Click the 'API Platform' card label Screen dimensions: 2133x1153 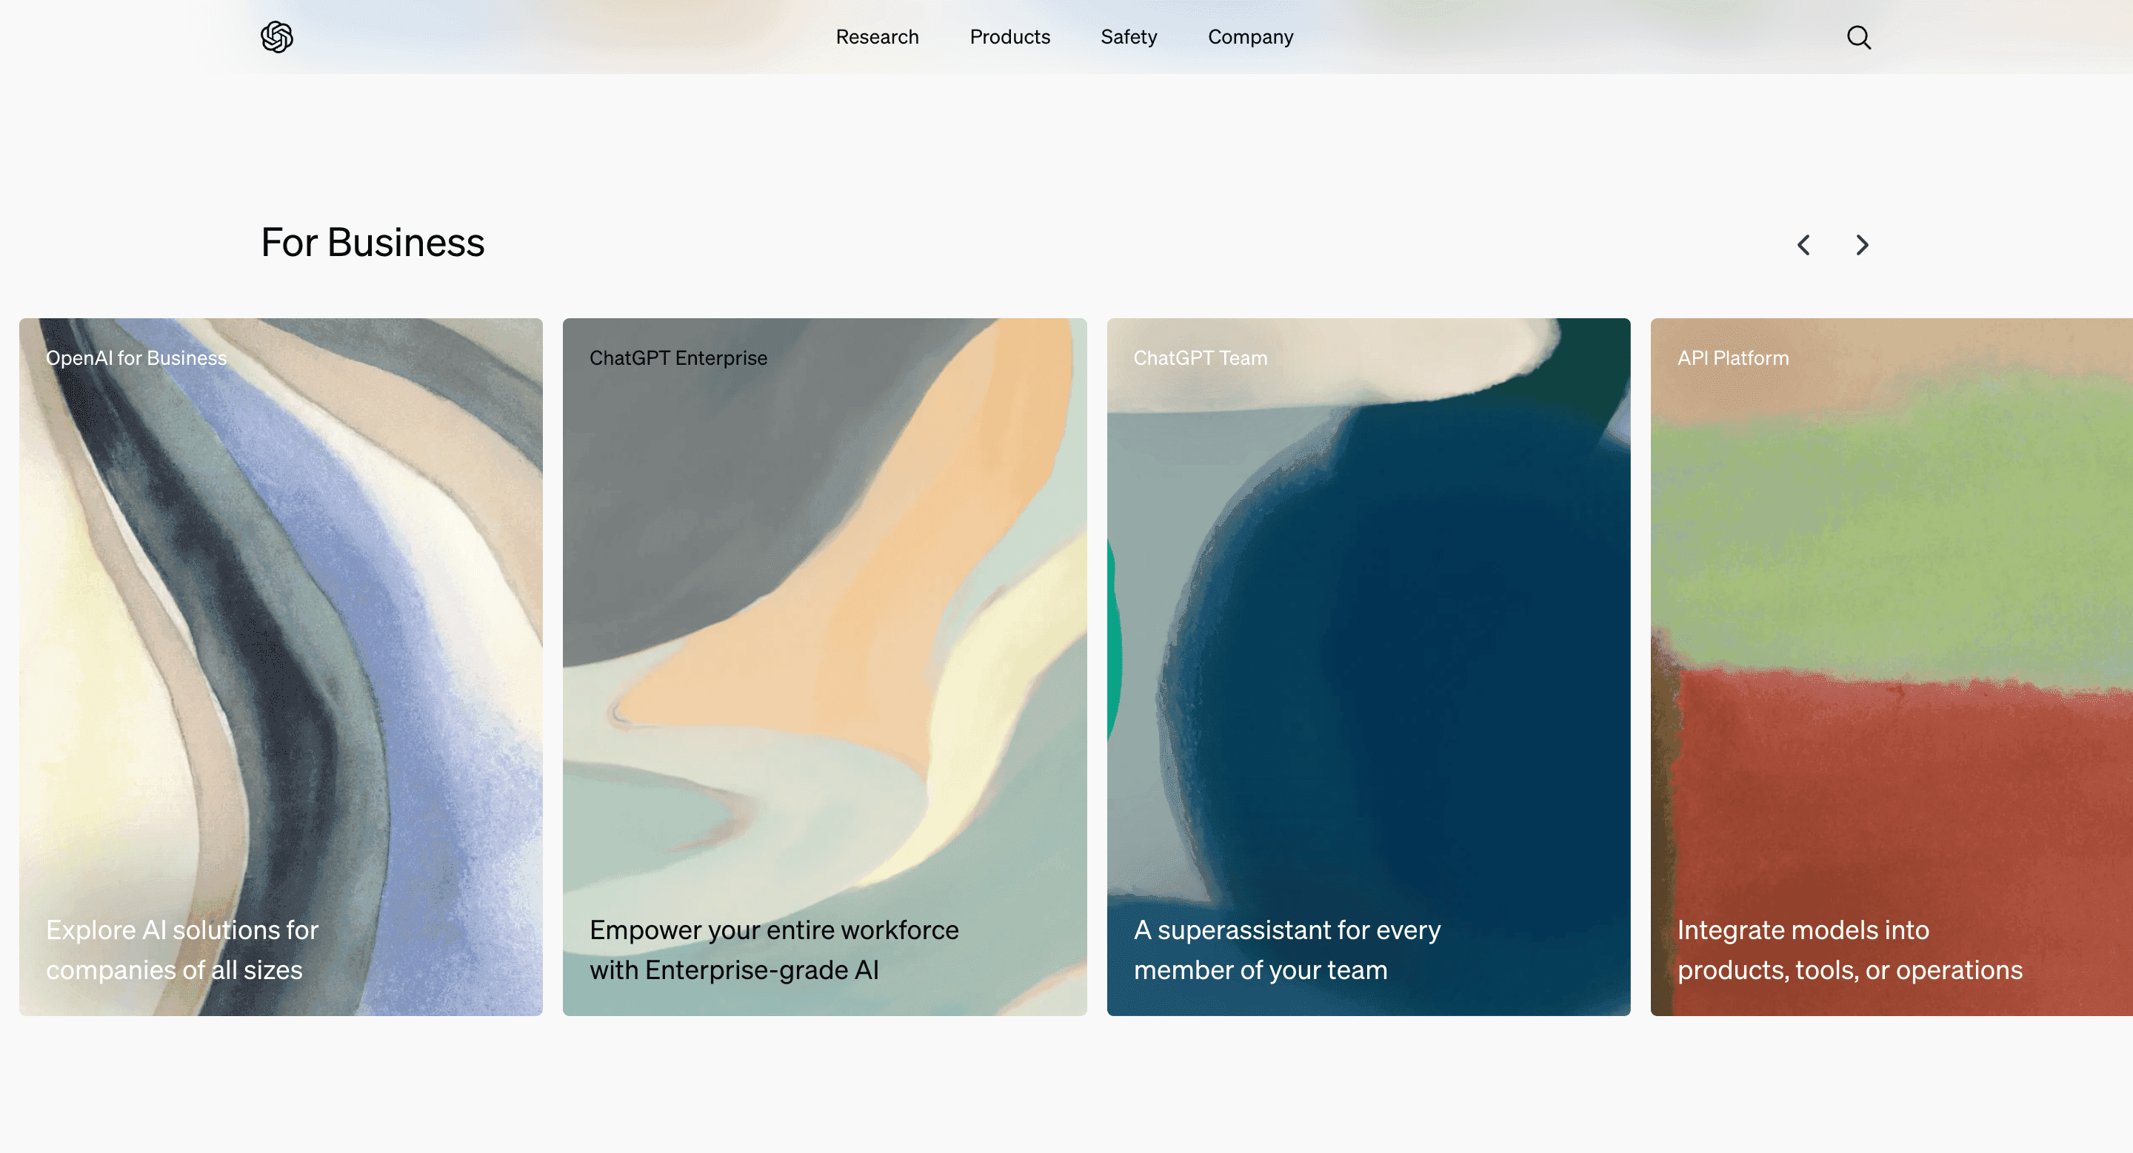(1733, 357)
